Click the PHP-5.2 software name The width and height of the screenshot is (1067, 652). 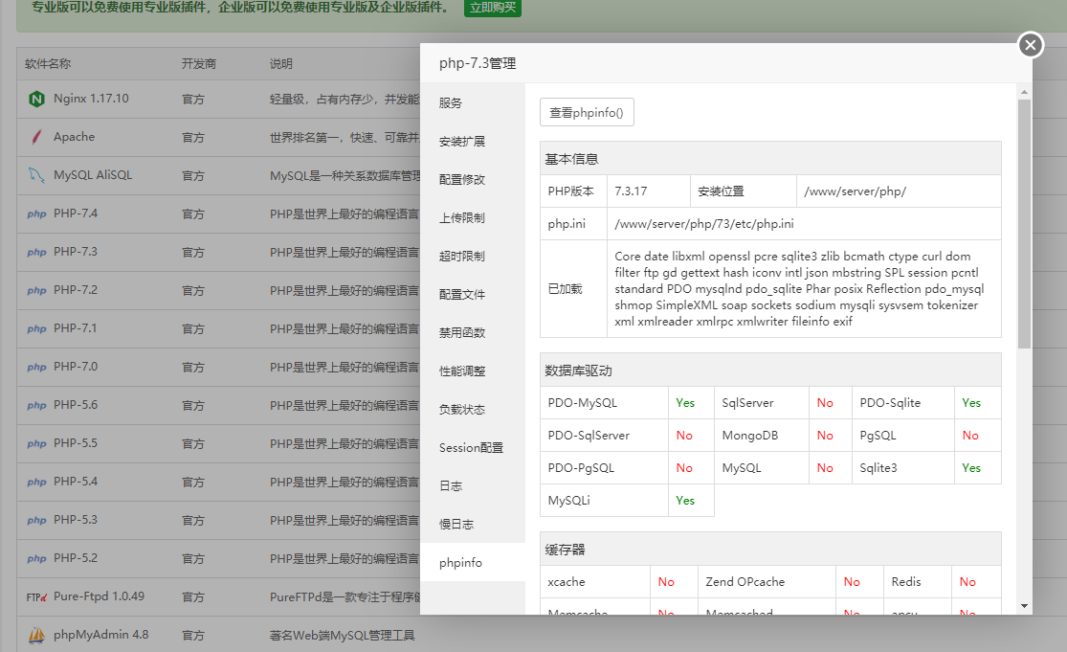coord(76,558)
